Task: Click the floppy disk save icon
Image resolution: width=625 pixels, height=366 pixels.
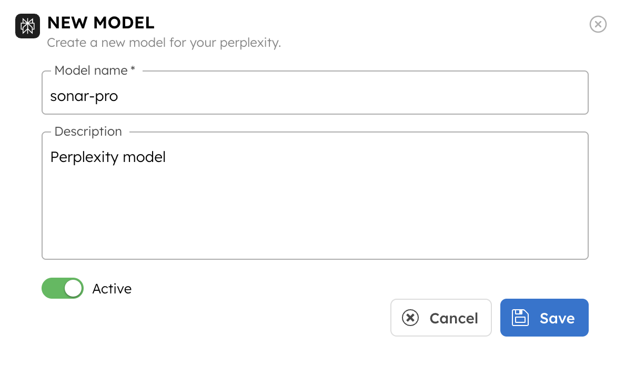Action: (x=520, y=318)
